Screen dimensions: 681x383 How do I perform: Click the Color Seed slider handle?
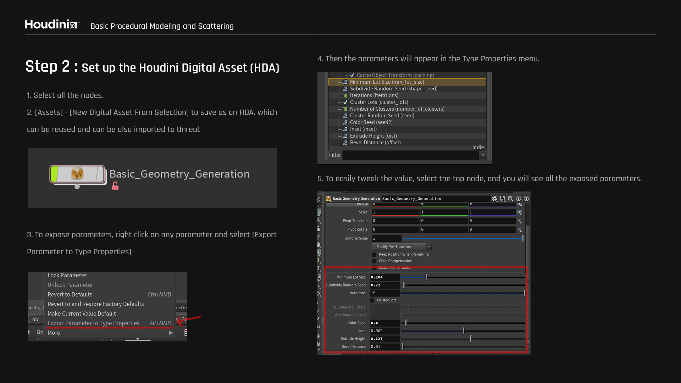click(406, 323)
